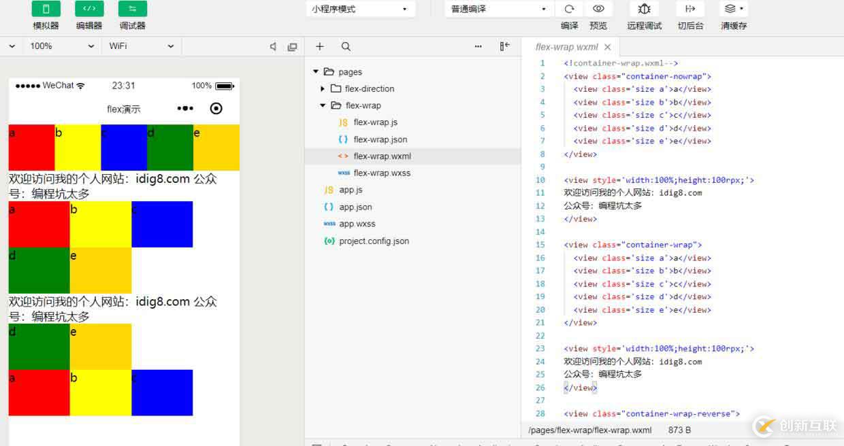Add new file plus icon
Viewport: 844px width, 446px height.
[320, 46]
